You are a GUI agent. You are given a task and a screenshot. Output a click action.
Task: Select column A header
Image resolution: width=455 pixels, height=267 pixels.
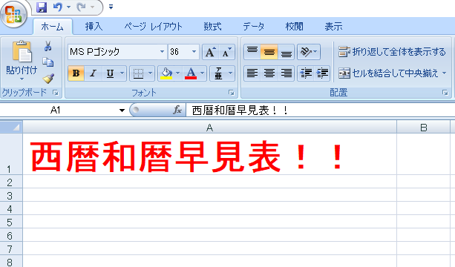click(209, 128)
